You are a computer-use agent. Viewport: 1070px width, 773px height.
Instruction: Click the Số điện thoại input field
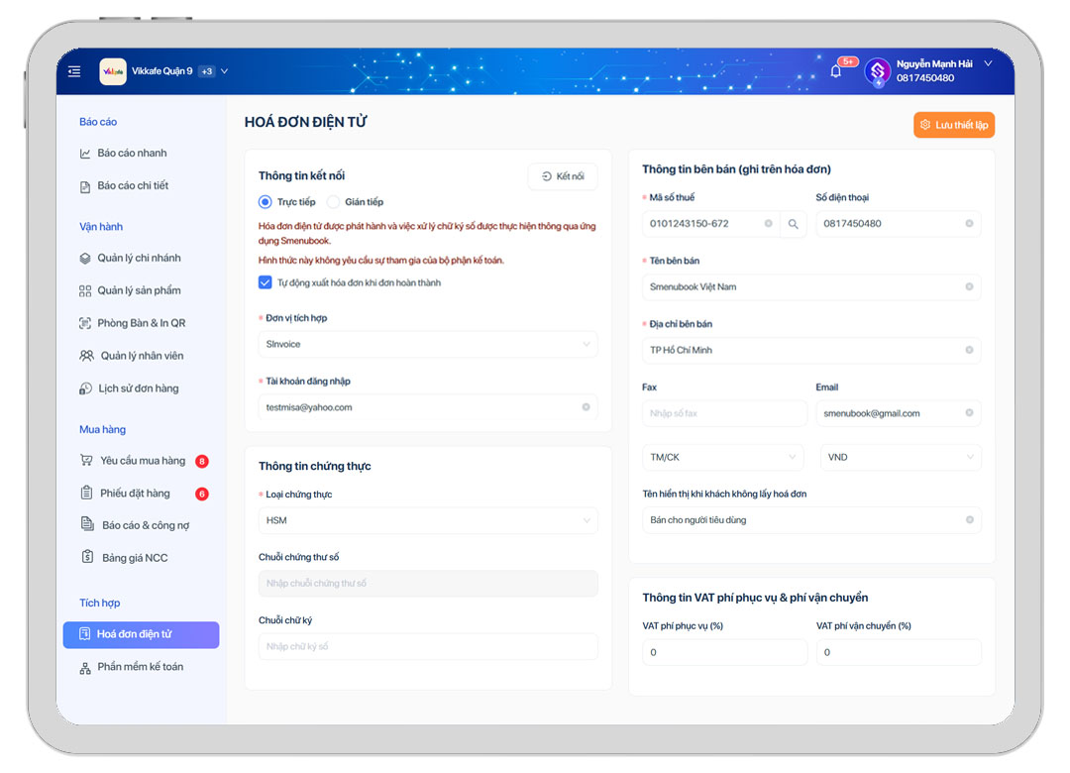click(x=898, y=224)
